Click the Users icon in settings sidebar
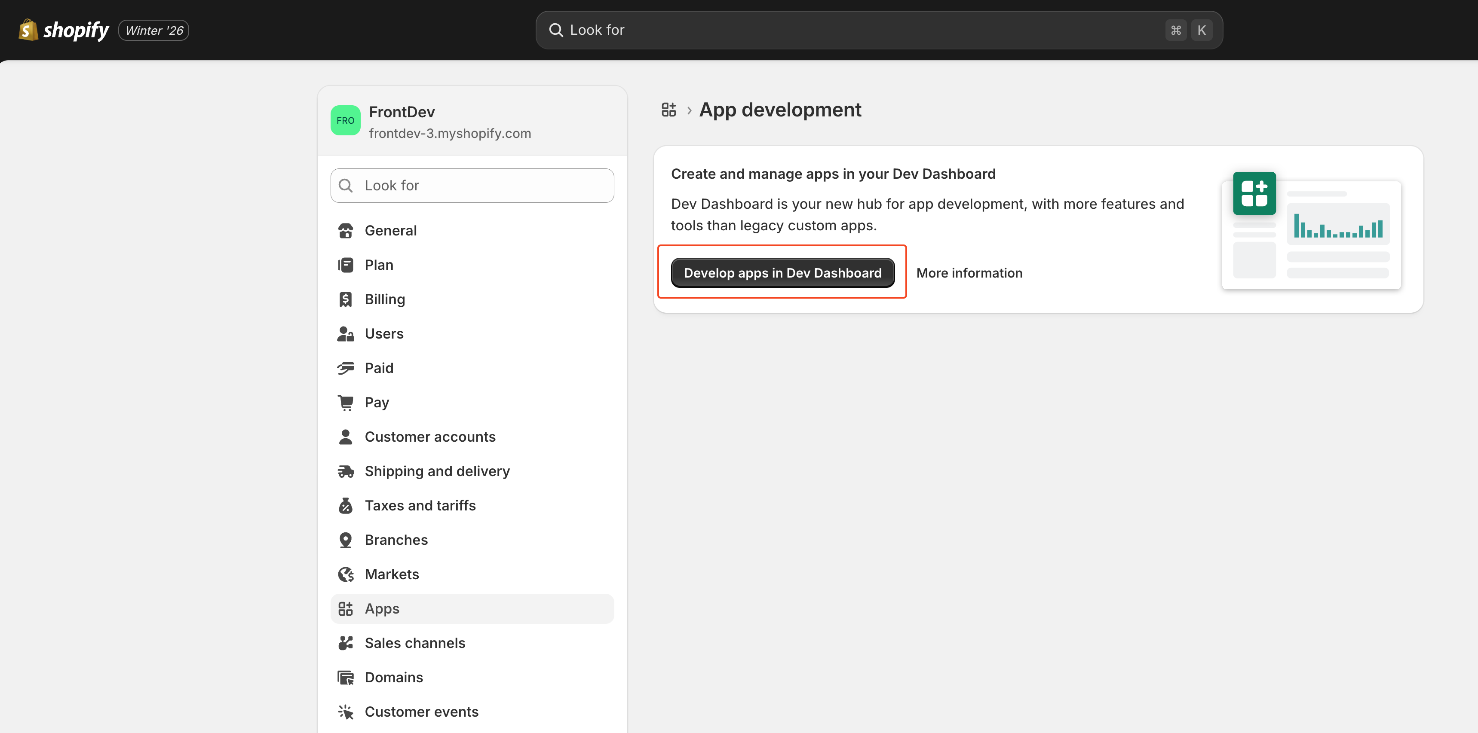Viewport: 1478px width, 733px height. 345,334
